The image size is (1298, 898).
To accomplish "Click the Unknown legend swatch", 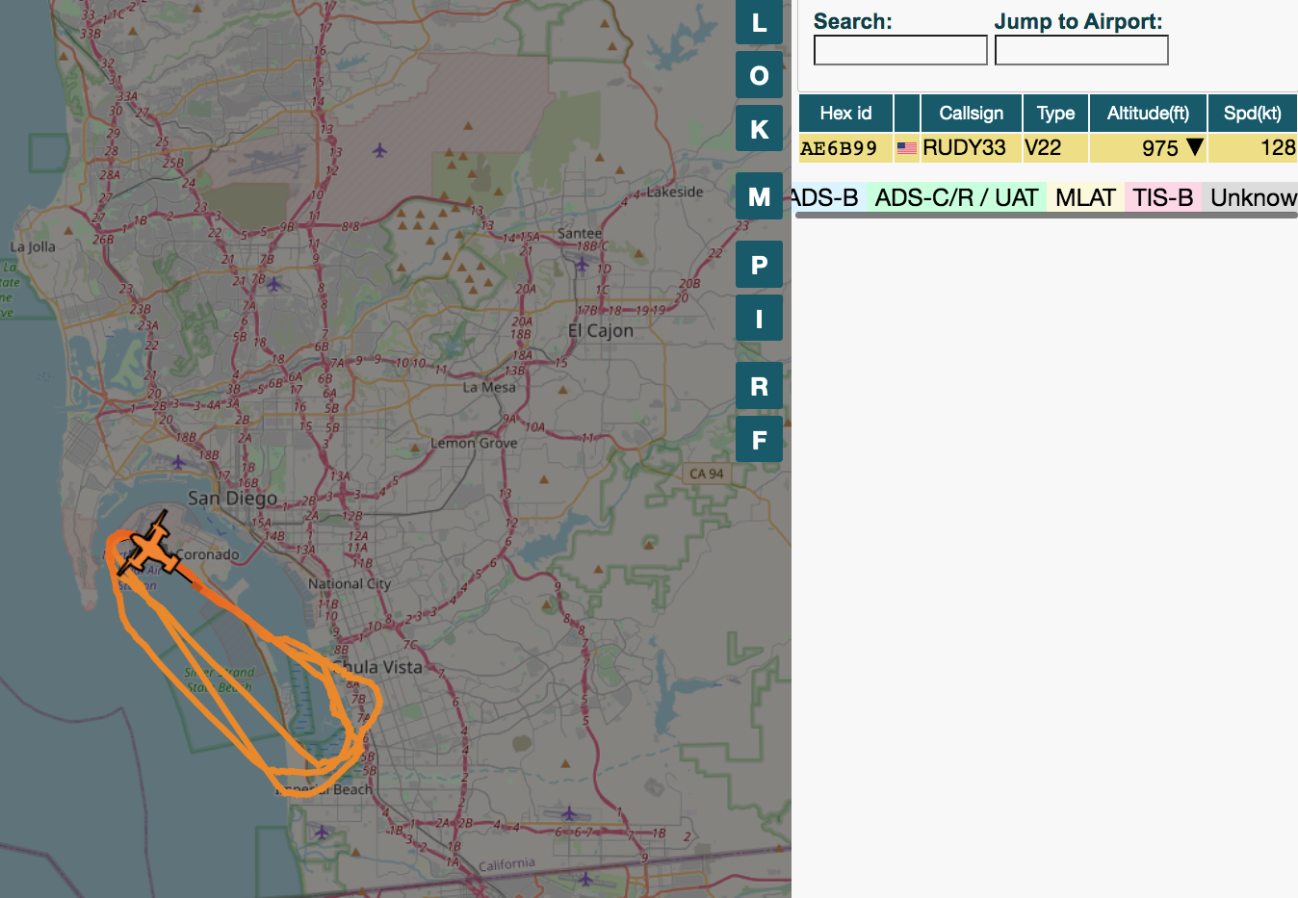I will pyautogui.click(x=1250, y=197).
